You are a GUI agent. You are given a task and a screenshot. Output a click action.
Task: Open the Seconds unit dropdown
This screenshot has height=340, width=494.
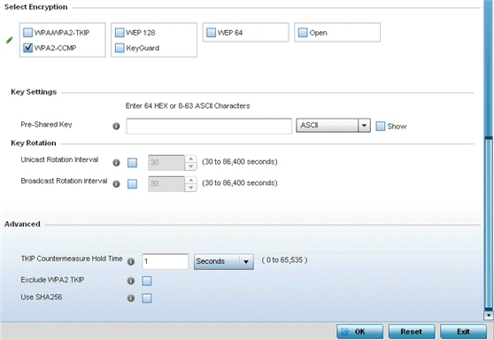[x=224, y=261]
